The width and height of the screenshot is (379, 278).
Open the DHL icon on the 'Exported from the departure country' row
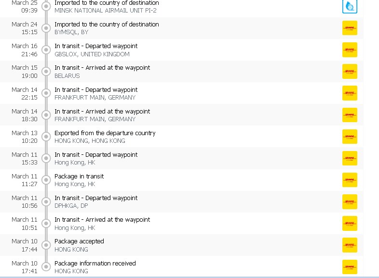[350, 137]
